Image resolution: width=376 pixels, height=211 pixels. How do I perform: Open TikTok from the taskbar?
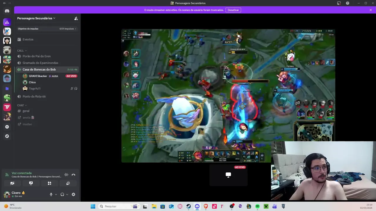tap(214, 206)
